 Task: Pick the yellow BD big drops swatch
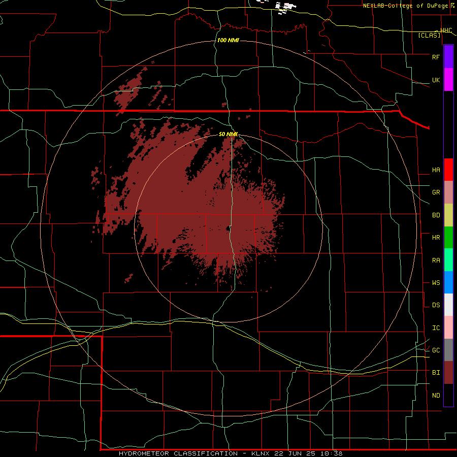[448, 215]
